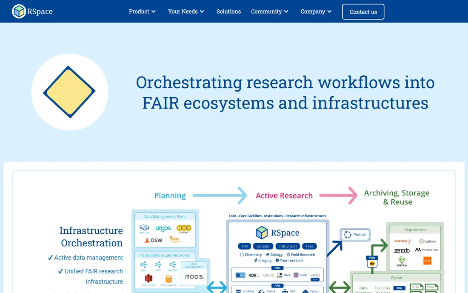The image size is (468, 293).
Task: Click the 'Data Management Plans' header
Action: [165, 216]
